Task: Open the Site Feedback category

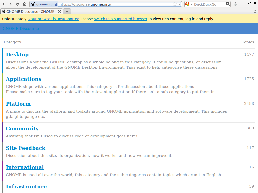Action: 25,148
